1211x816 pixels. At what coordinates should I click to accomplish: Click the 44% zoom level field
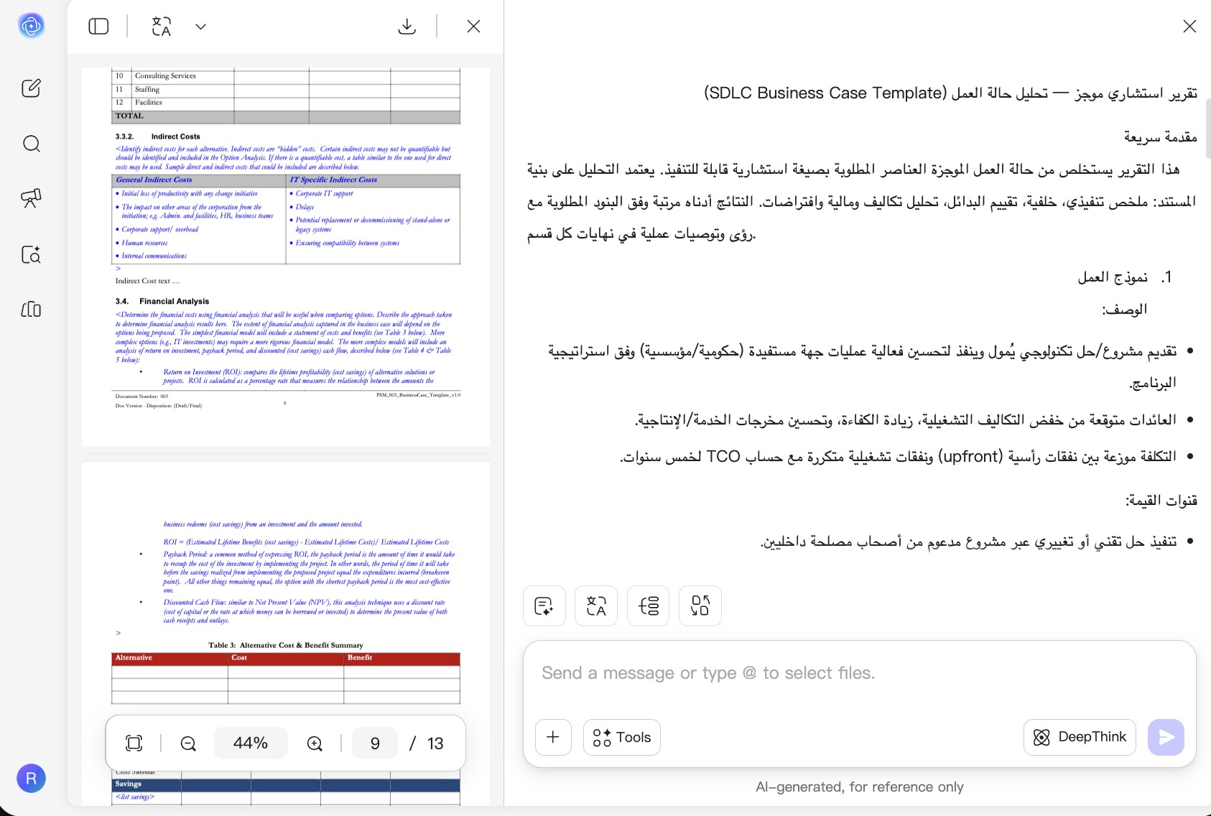[x=251, y=743]
